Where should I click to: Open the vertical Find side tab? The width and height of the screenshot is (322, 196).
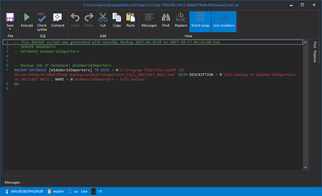pyautogui.click(x=315, y=45)
